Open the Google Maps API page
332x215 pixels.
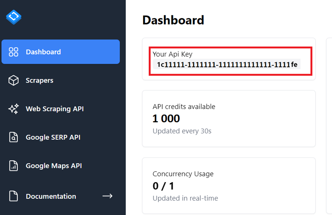point(54,166)
